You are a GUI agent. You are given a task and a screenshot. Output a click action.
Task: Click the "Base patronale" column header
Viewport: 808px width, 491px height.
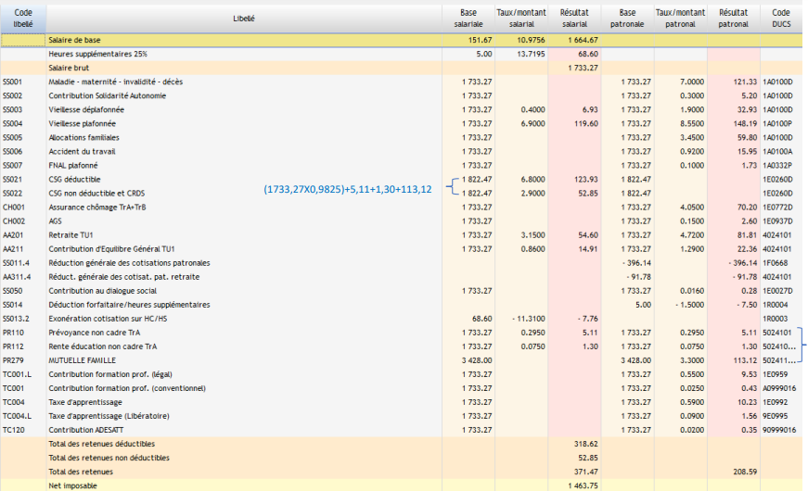pyautogui.click(x=628, y=18)
